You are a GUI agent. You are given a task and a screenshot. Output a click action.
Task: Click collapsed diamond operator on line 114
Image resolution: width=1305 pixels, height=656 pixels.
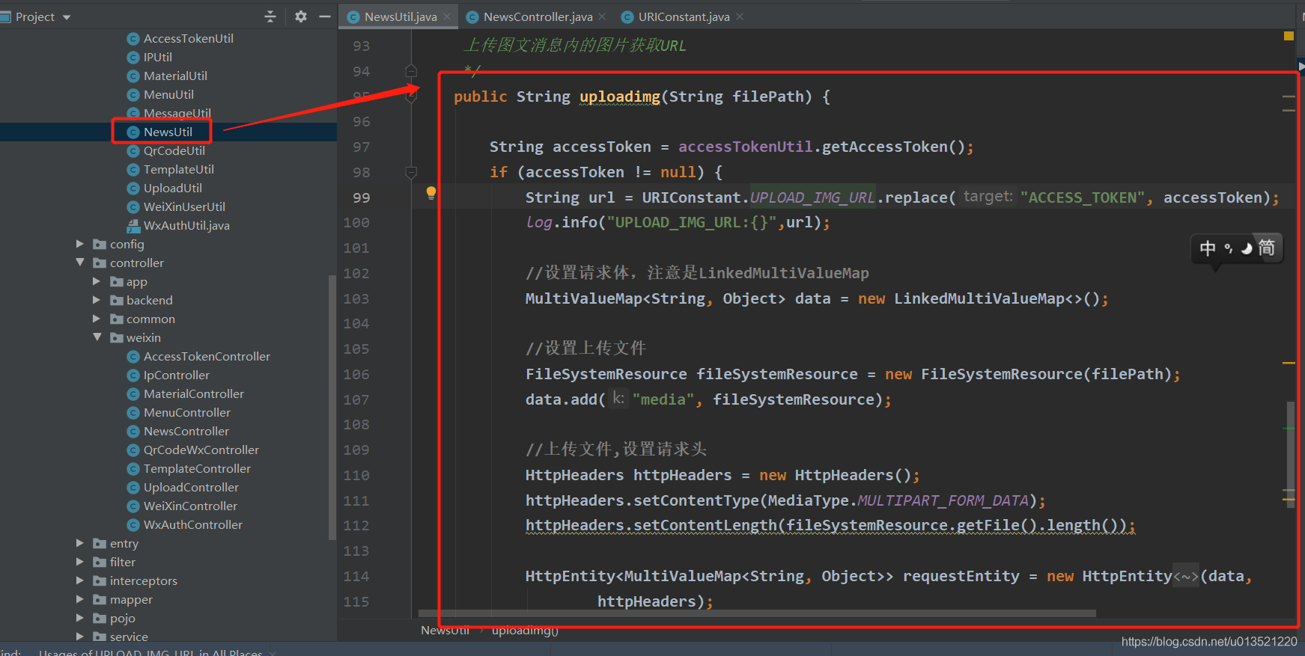click(x=1186, y=577)
